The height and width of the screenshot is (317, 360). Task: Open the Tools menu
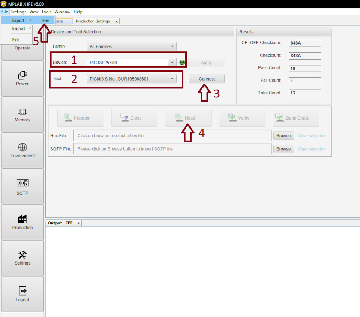tap(46, 12)
